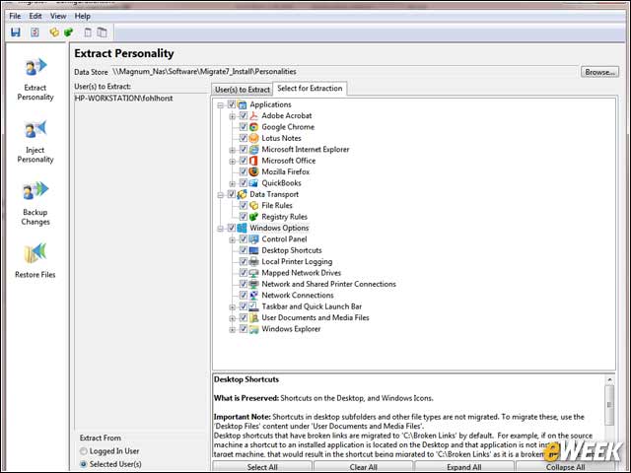Select the Registry Rules tree icon
The width and height of the screenshot is (631, 473).
[253, 217]
